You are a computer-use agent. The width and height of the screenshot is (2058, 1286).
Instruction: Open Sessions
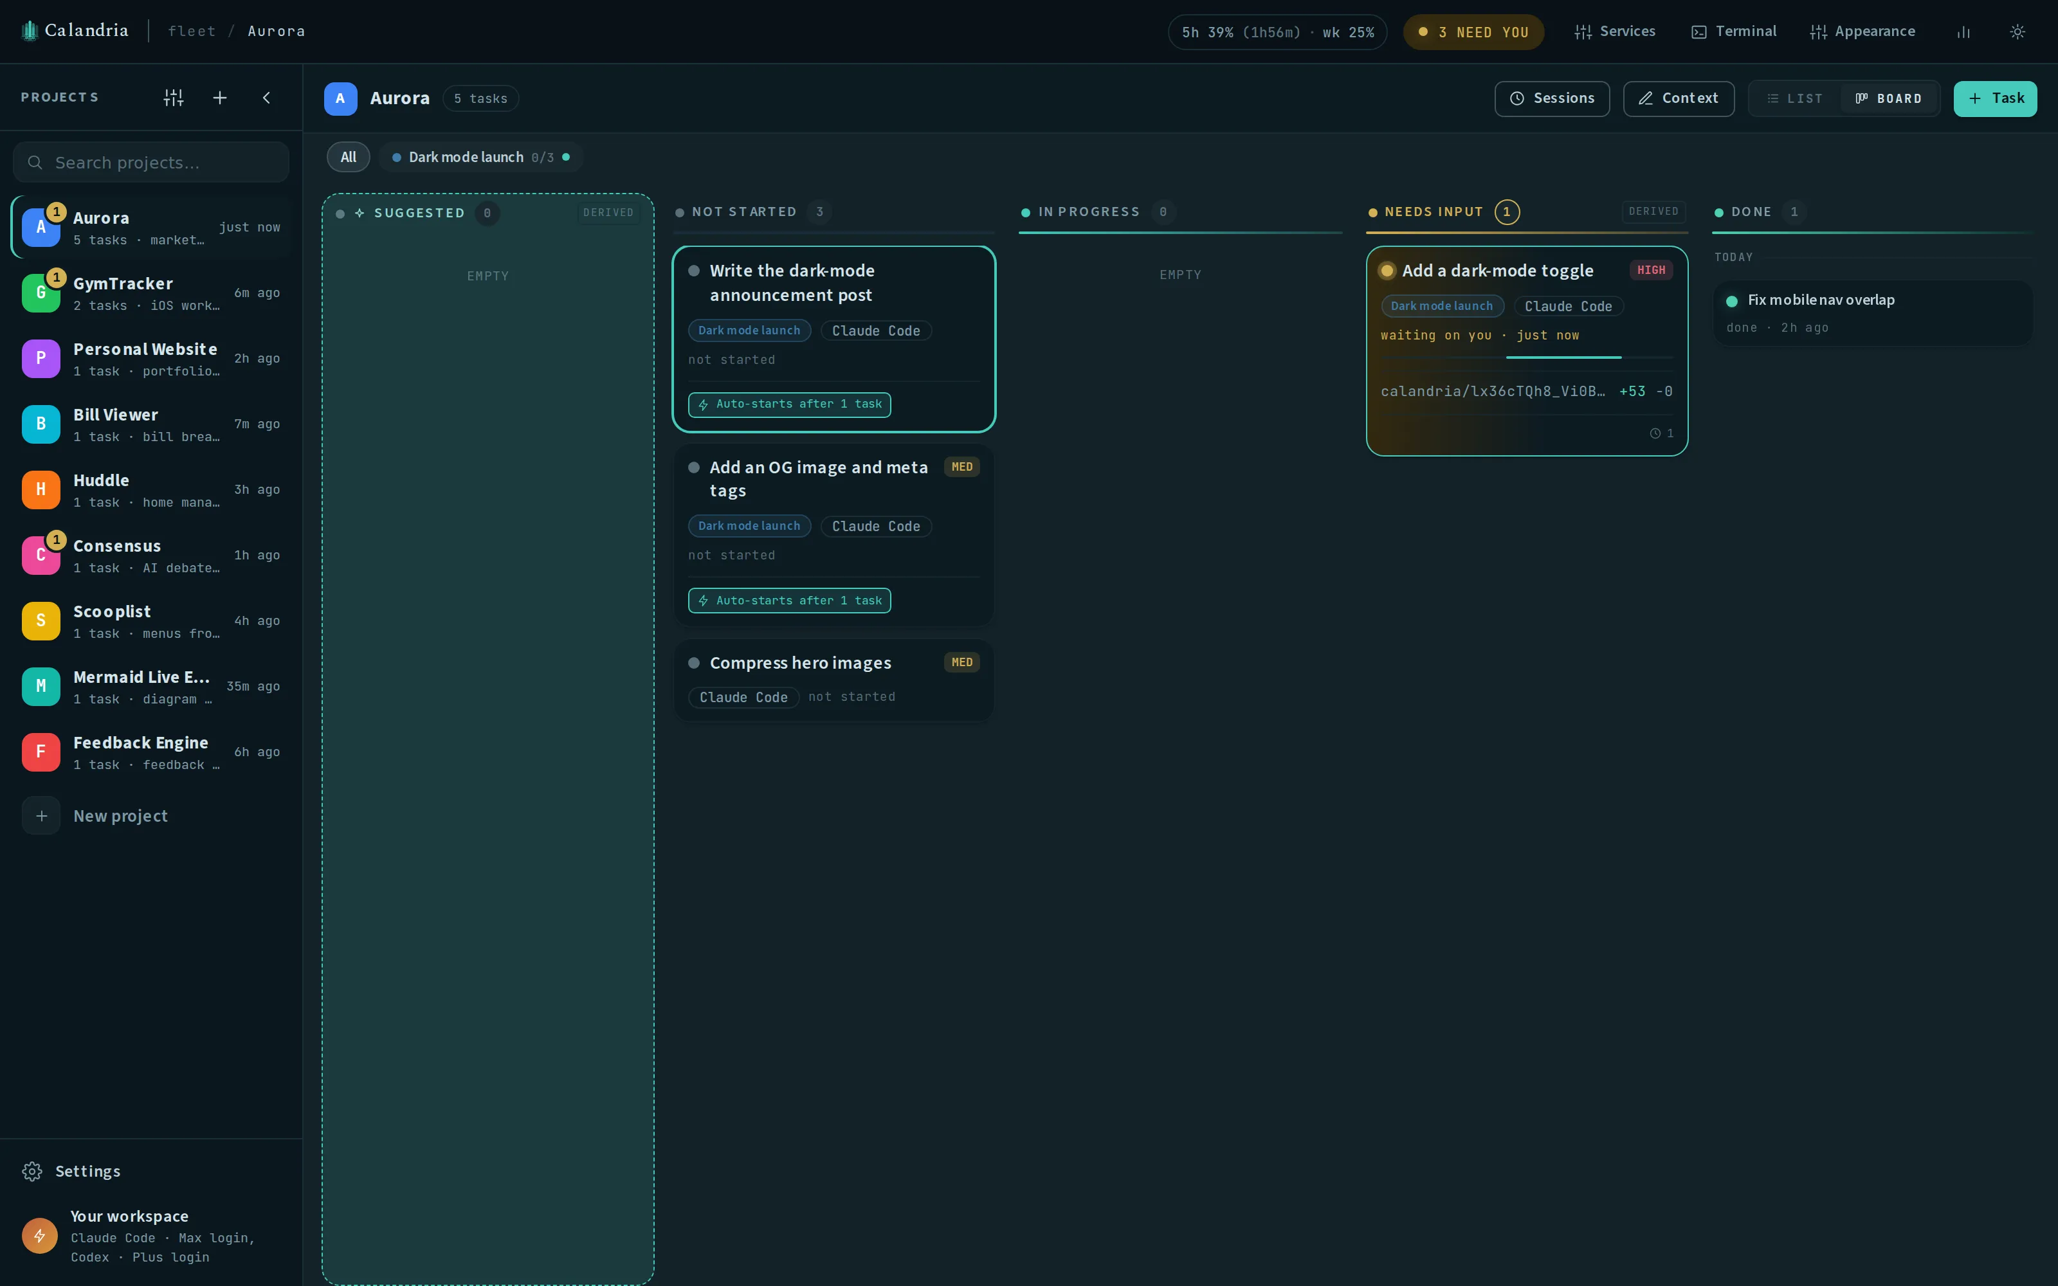coord(1552,98)
